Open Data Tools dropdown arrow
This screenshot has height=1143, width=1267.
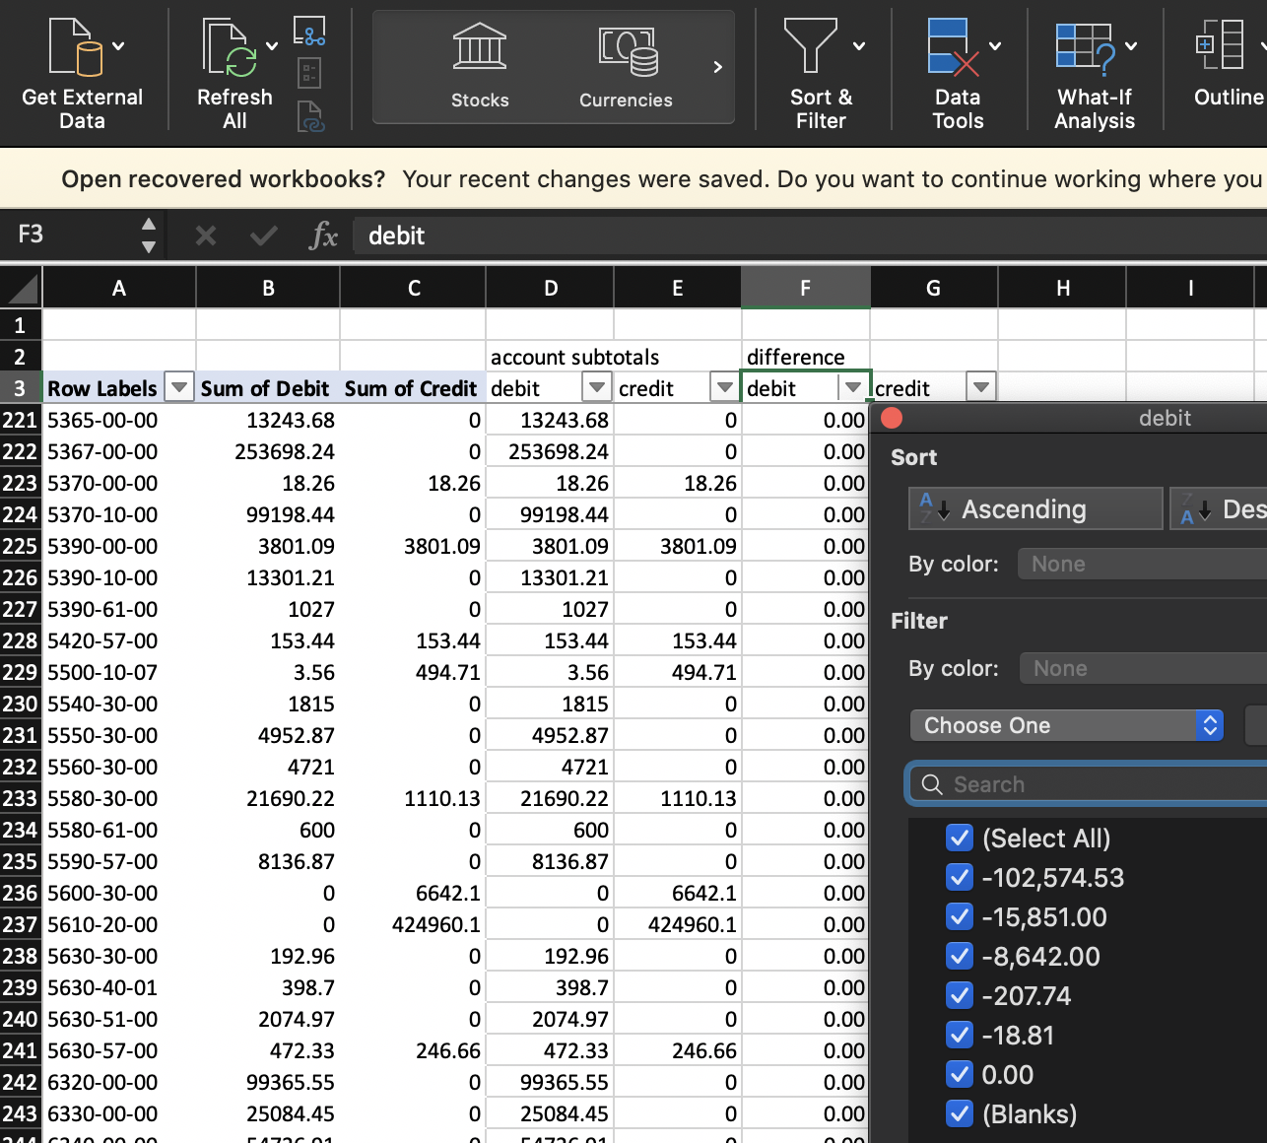pyautogui.click(x=995, y=45)
